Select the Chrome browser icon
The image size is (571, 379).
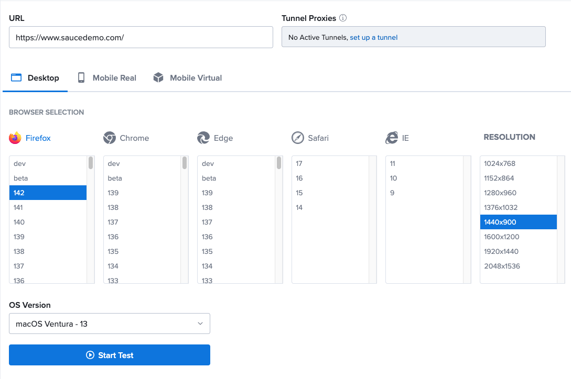110,138
